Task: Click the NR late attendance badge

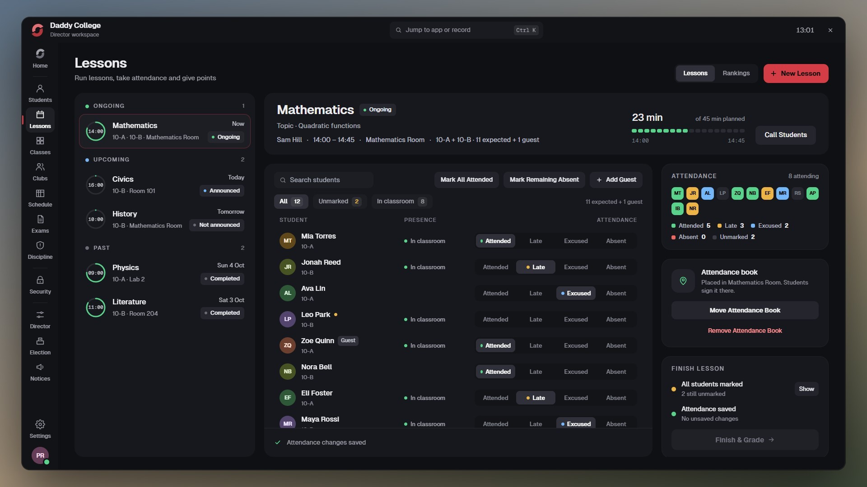Action: pos(692,209)
